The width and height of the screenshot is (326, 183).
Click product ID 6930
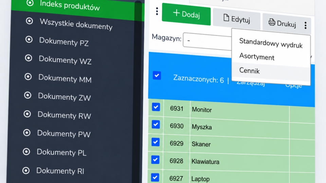(177, 126)
